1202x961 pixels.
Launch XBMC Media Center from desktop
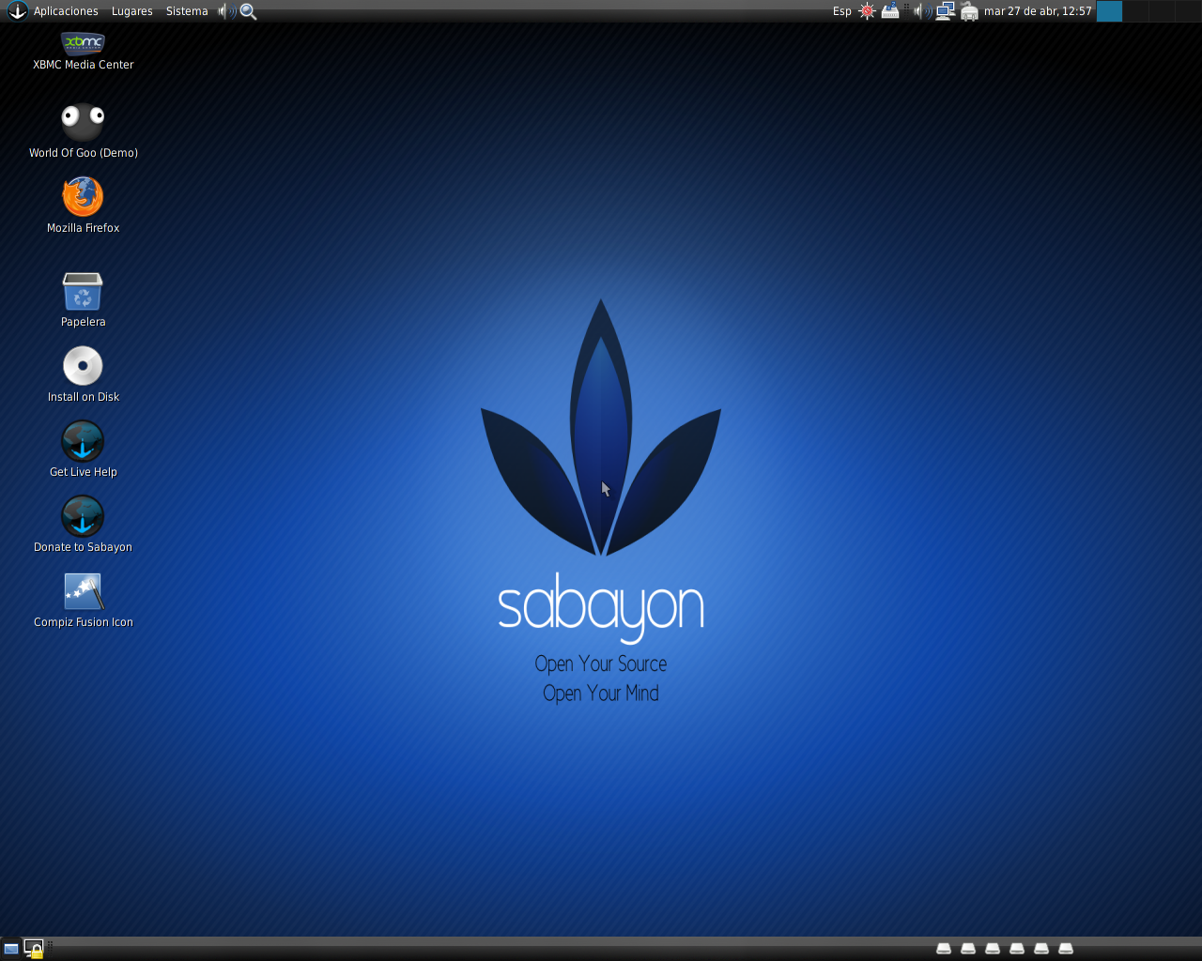click(x=83, y=51)
